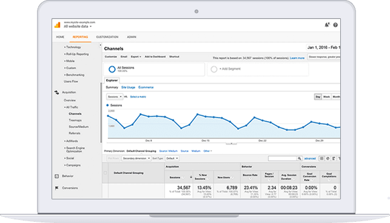
Task: Expand the Benchmarking sidebar item
Action: [x=74, y=75]
